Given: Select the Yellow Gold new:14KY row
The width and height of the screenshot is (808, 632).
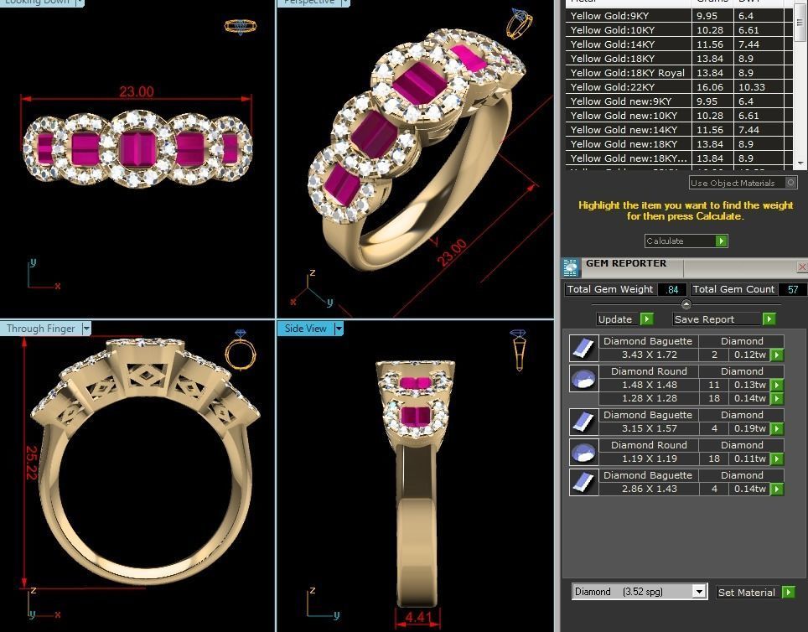Looking at the screenshot, I should tap(679, 130).
